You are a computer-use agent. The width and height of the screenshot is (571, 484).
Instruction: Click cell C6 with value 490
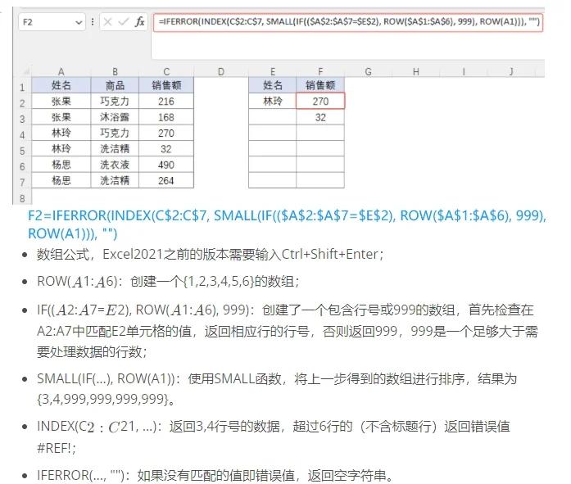point(166,165)
